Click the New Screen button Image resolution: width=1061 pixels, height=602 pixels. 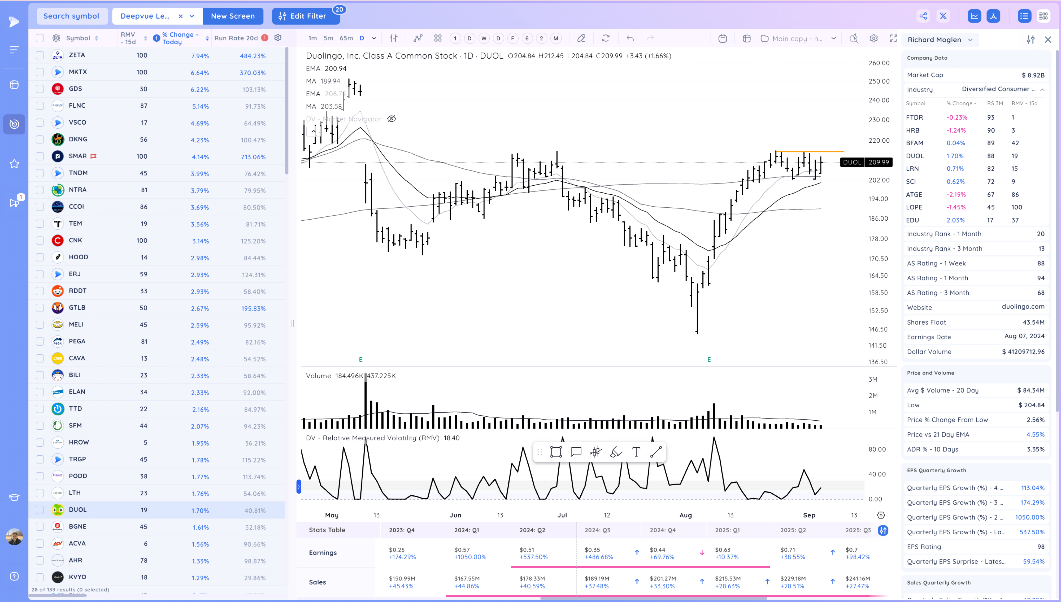pos(233,16)
